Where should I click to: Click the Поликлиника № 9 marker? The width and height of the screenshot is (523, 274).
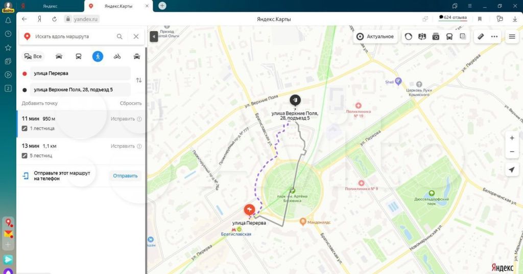point(361,183)
